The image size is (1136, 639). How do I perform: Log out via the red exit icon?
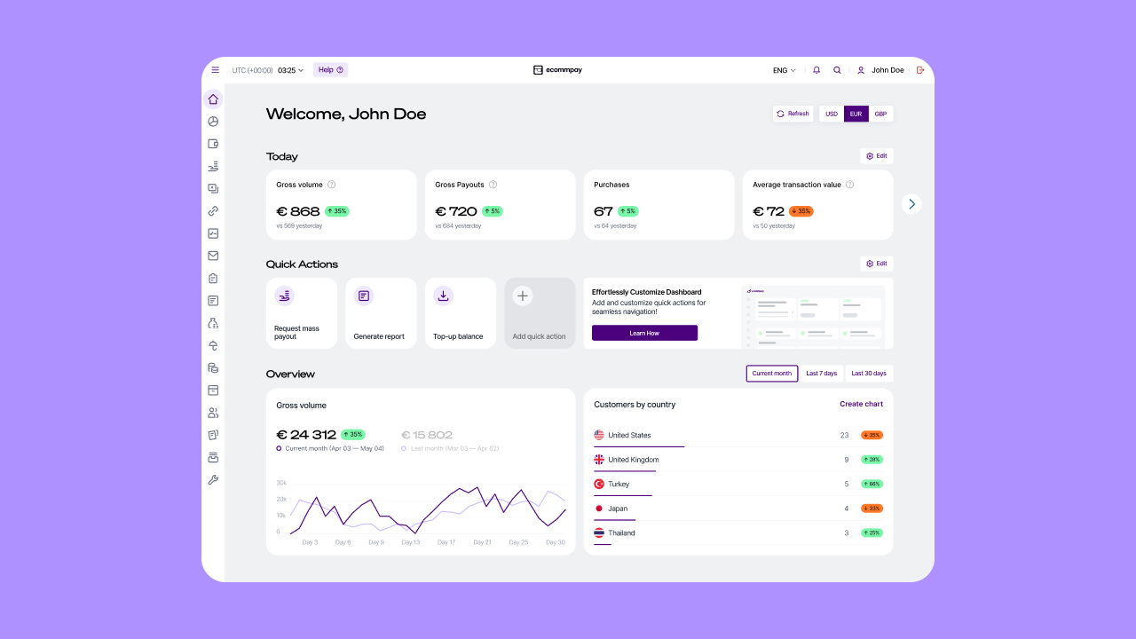pyautogui.click(x=920, y=69)
